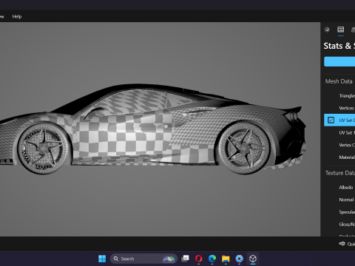
Task: Enable the Triangles mesh data view
Action: point(347,96)
